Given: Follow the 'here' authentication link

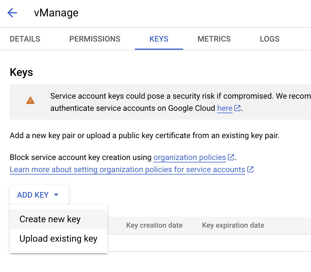Looking at the screenshot, I should (x=225, y=108).
